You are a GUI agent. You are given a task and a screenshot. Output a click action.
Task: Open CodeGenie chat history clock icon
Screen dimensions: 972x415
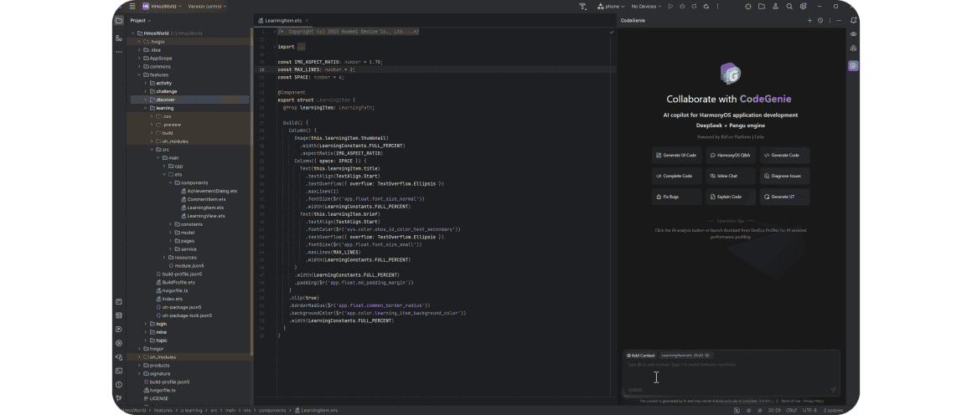[820, 20]
